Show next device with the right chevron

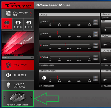(31, 97)
